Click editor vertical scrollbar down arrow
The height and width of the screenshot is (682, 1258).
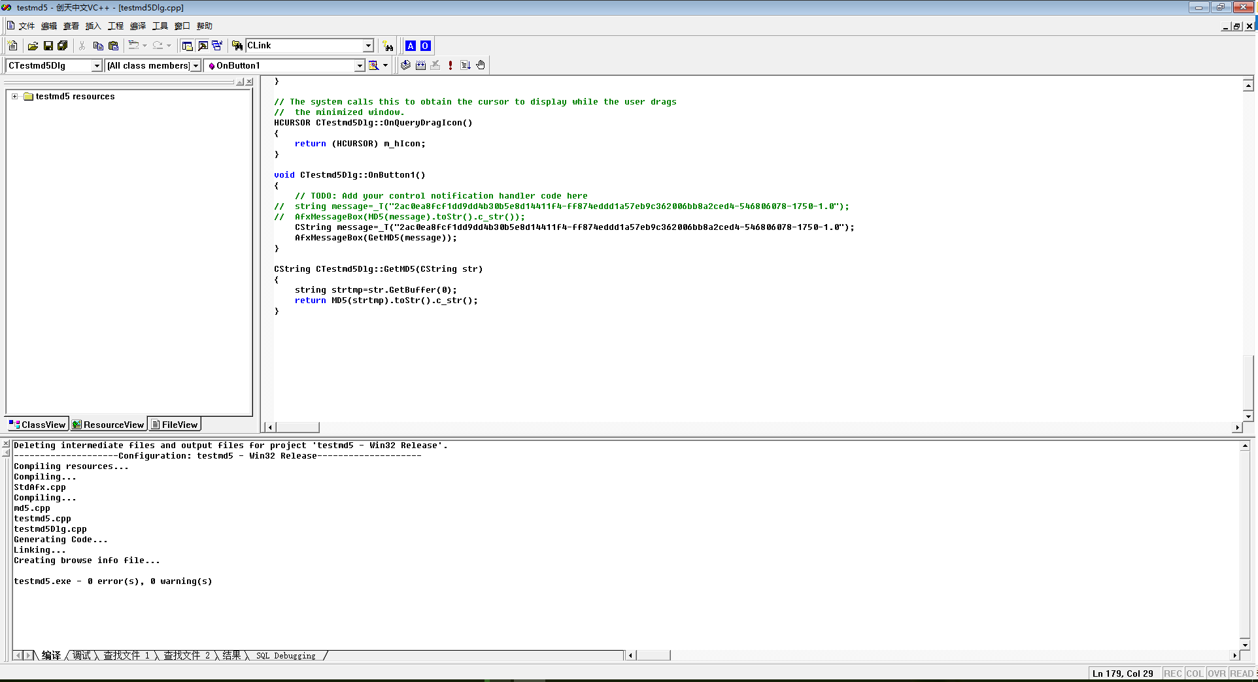coord(1248,416)
